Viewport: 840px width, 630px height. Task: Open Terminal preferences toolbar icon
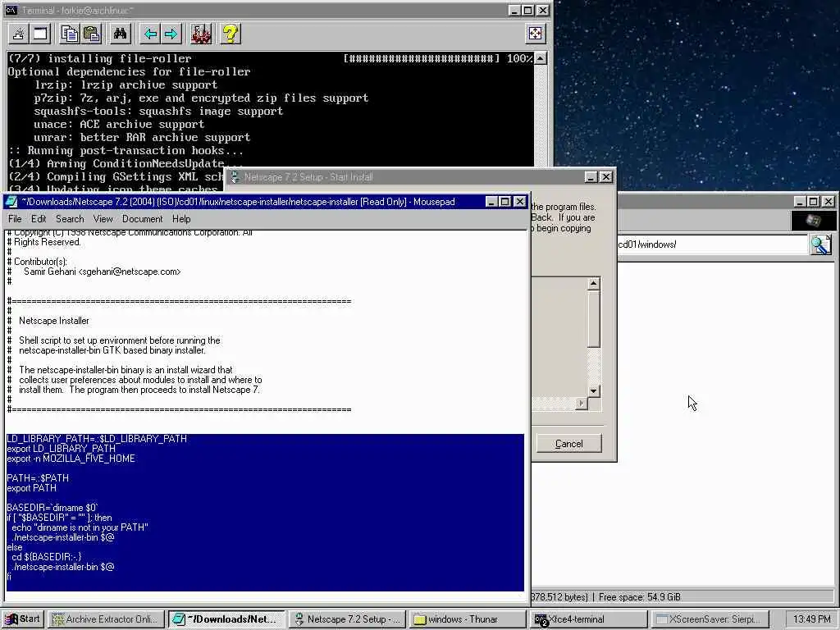point(201,34)
